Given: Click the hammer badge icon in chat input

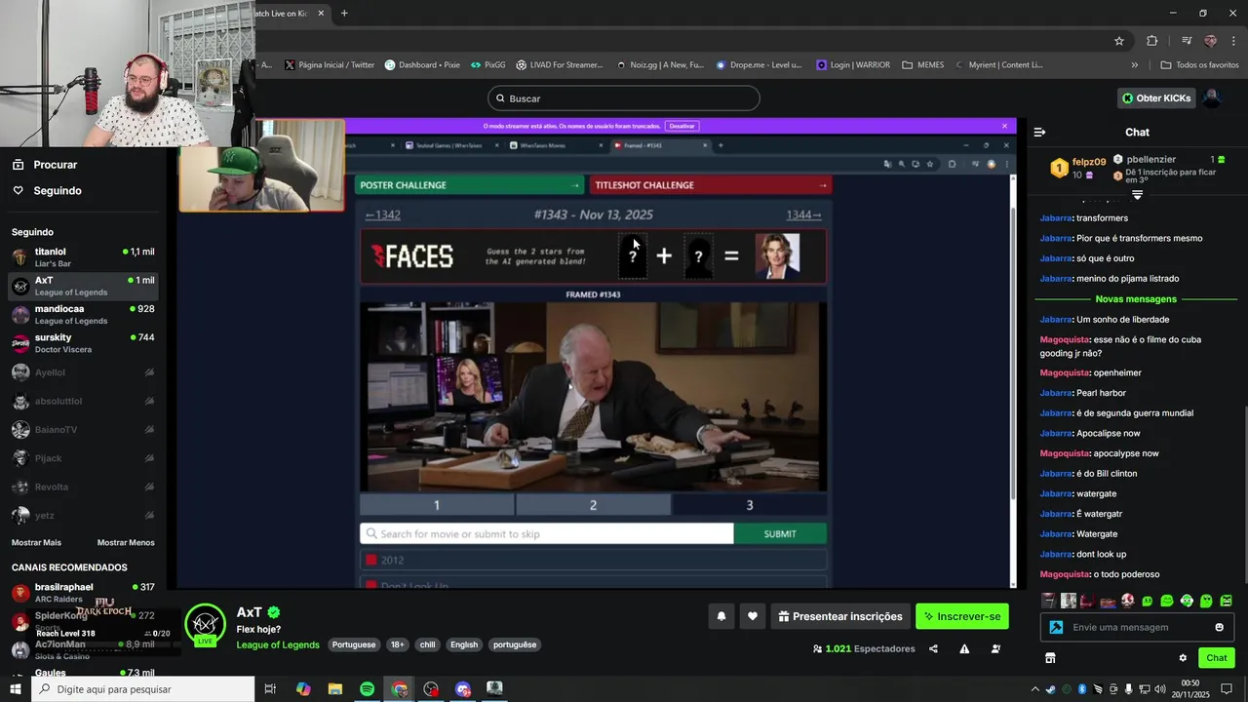Looking at the screenshot, I should coord(1055,627).
